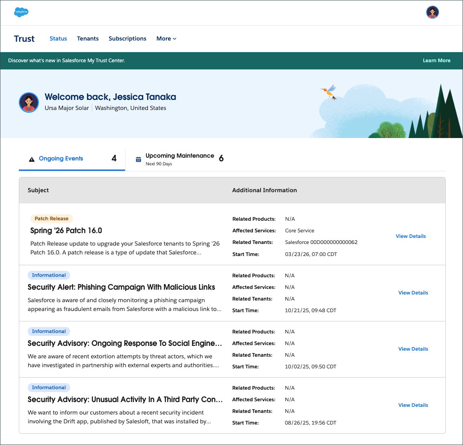The height and width of the screenshot is (445, 463).
Task: Click Jessica Tanaka's welcome banner avatar
Action: tap(29, 102)
